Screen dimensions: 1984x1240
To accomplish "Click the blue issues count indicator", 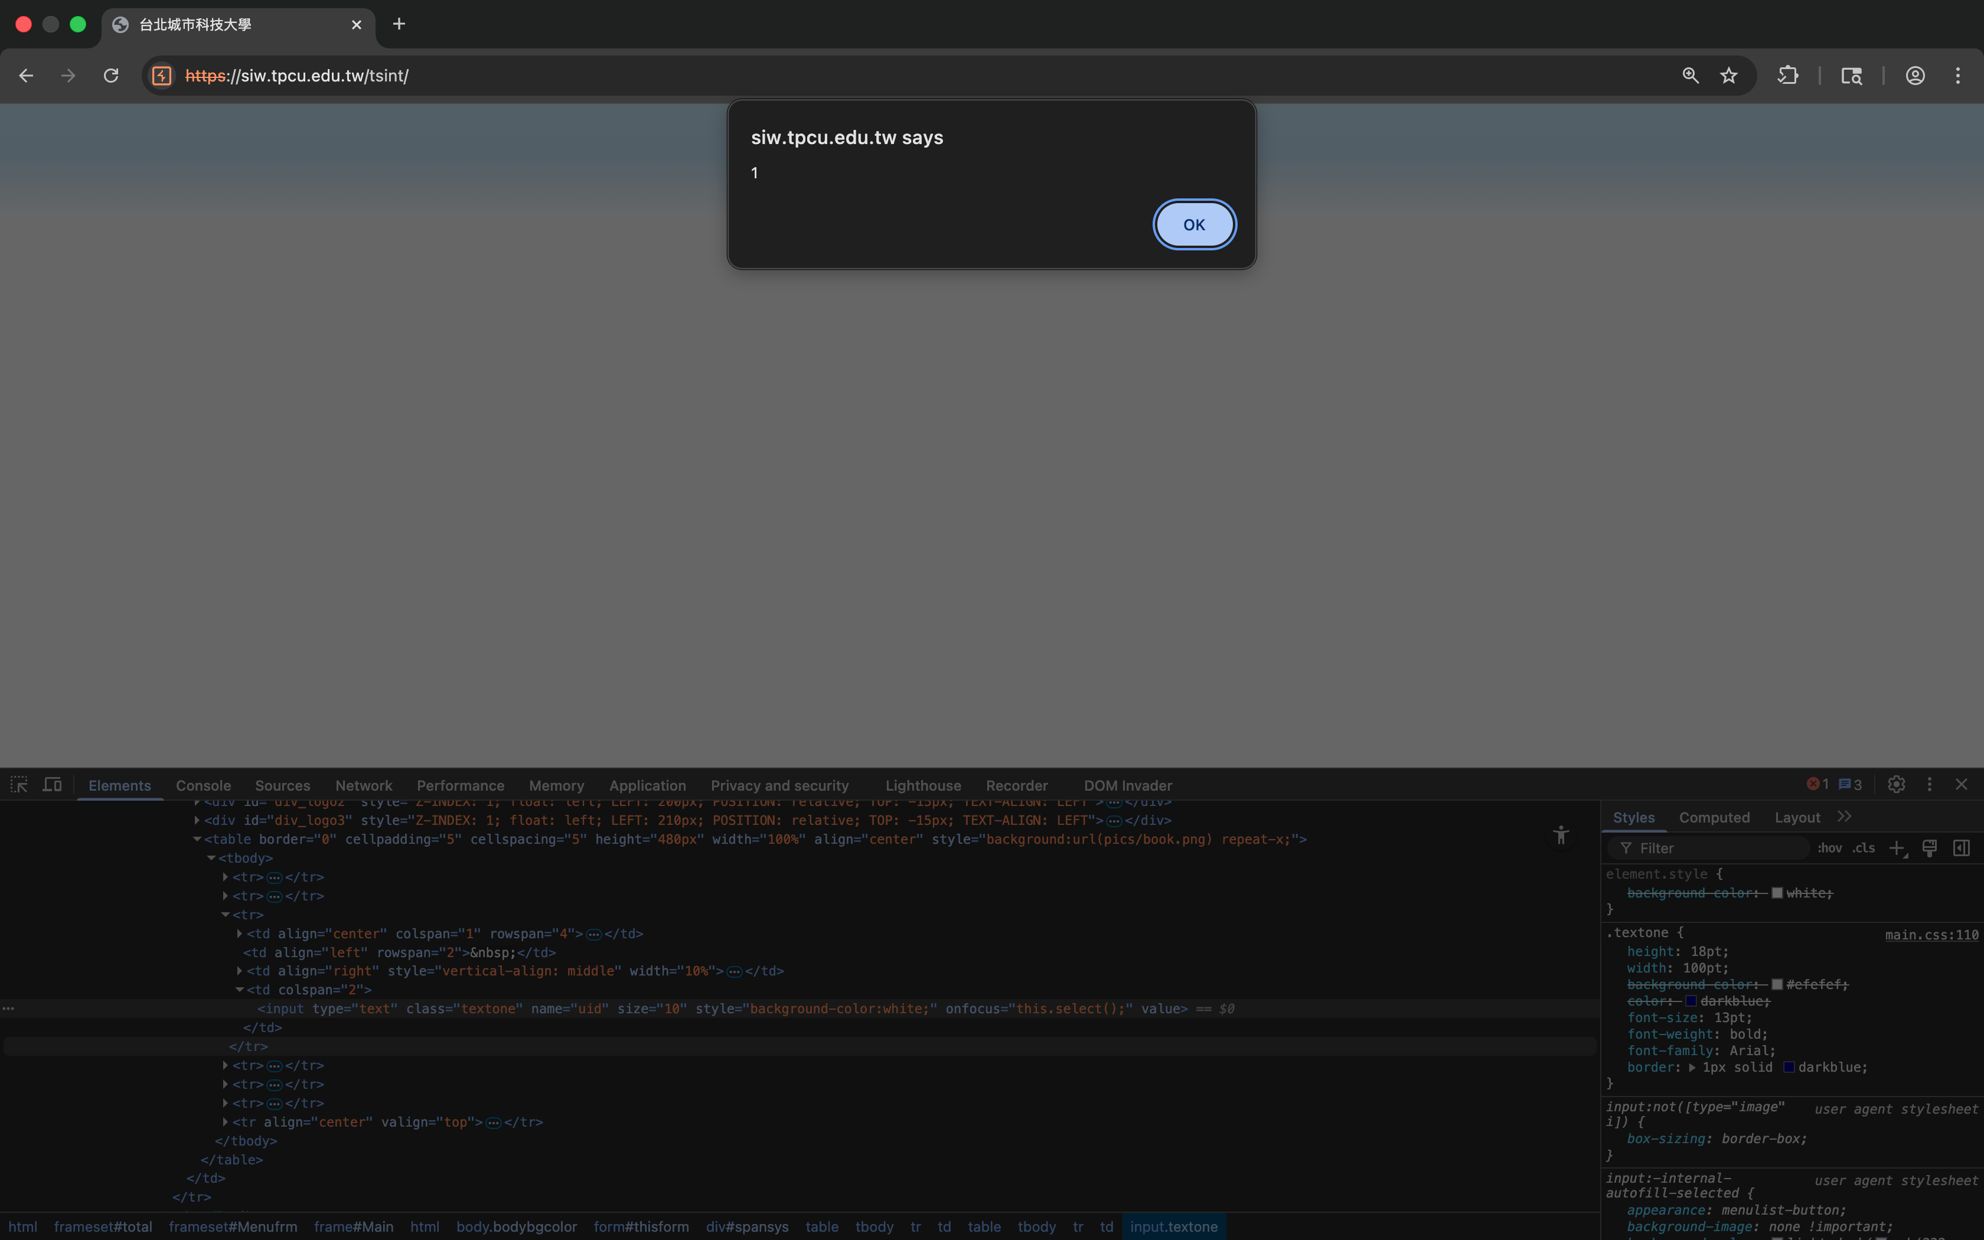I will [x=1851, y=785].
